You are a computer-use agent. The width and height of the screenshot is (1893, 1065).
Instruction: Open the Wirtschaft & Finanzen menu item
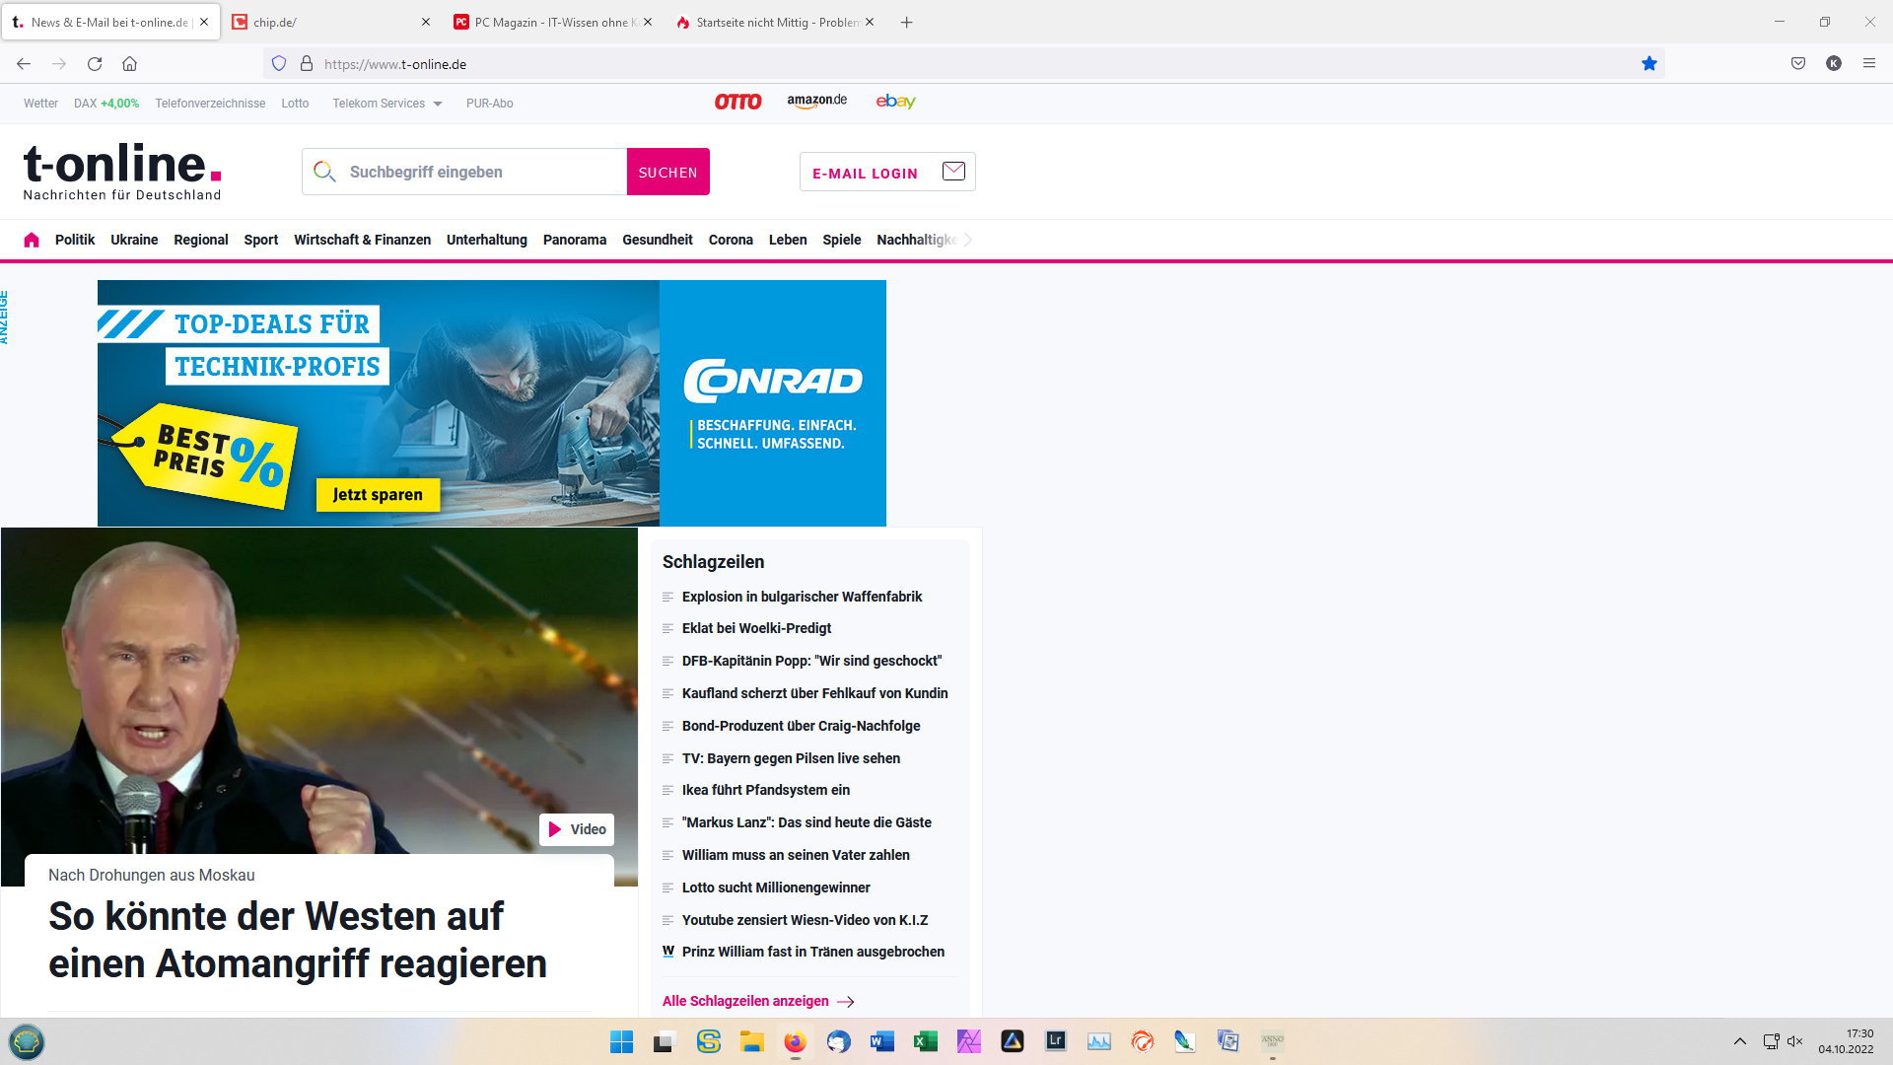click(x=362, y=240)
